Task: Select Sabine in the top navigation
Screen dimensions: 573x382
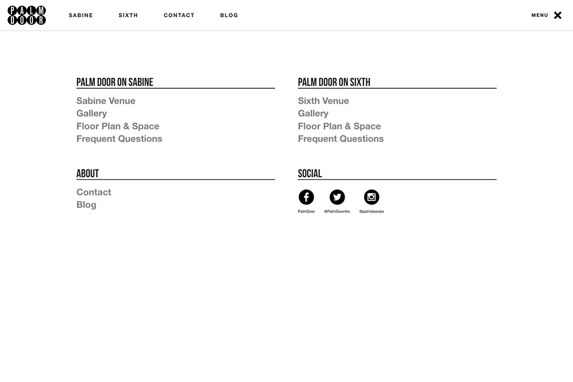Action: coord(81,15)
